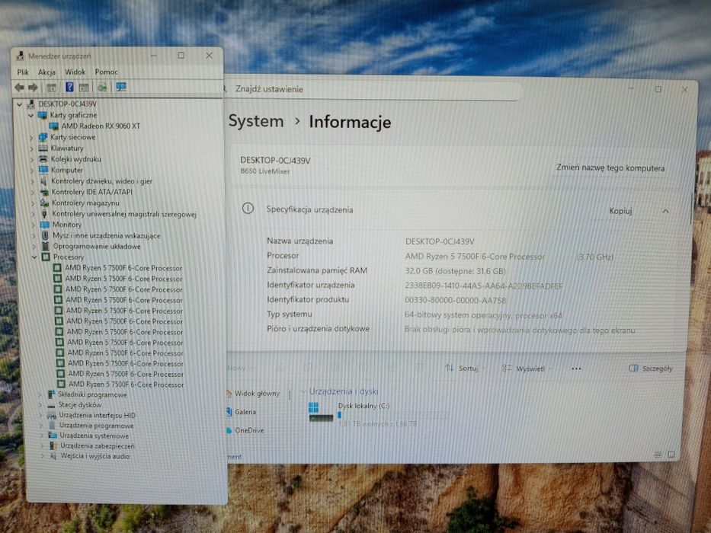Scan for hardware changes monitor icon
Screen dimensions: 711x533
(121, 87)
